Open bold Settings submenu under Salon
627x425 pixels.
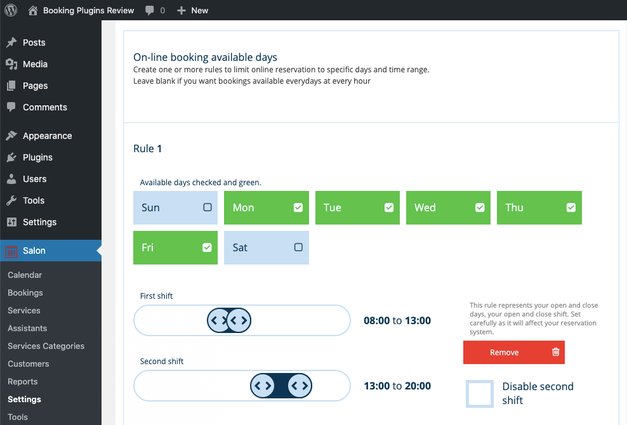pos(24,399)
